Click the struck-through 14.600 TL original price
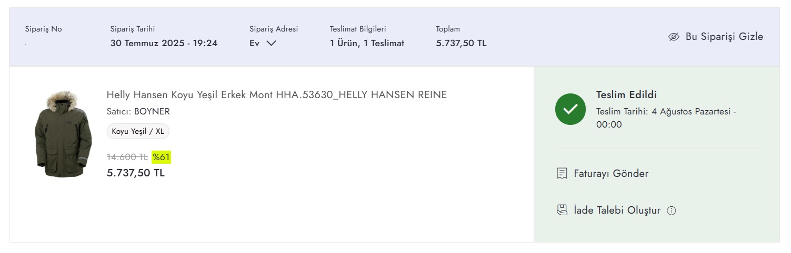Image resolution: width=791 pixels, height=253 pixels. point(127,157)
